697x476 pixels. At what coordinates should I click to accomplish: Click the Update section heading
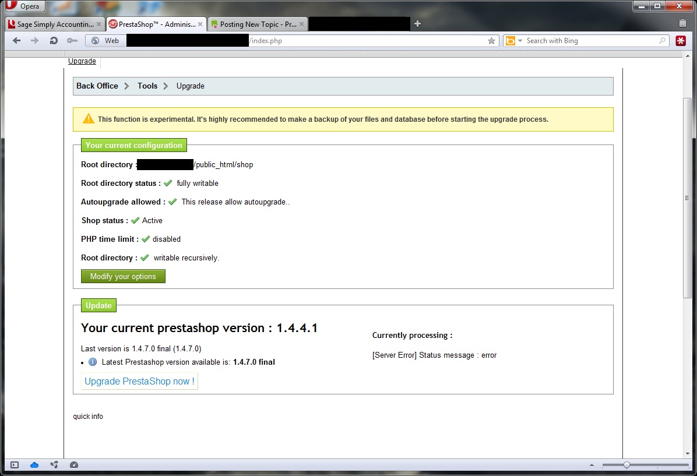[x=98, y=305]
